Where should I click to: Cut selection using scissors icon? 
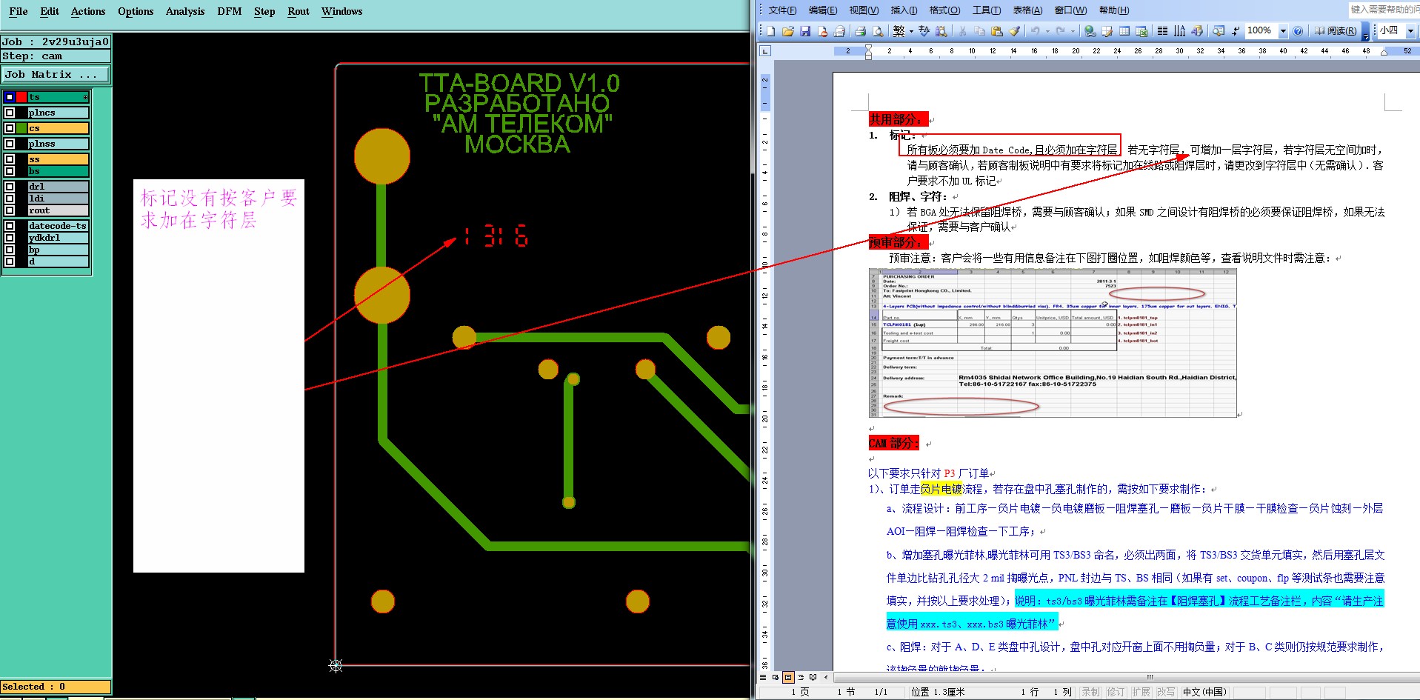click(962, 31)
